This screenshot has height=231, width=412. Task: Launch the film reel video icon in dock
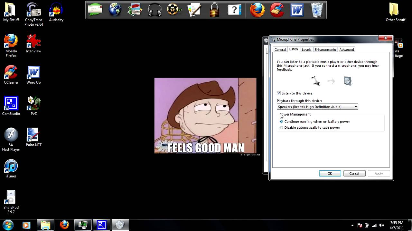175,10
